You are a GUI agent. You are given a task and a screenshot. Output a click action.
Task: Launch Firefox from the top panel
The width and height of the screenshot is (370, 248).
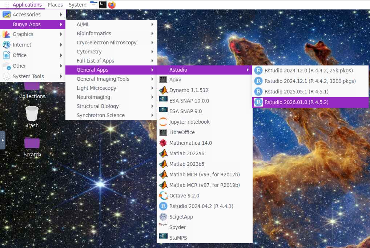(112, 4)
